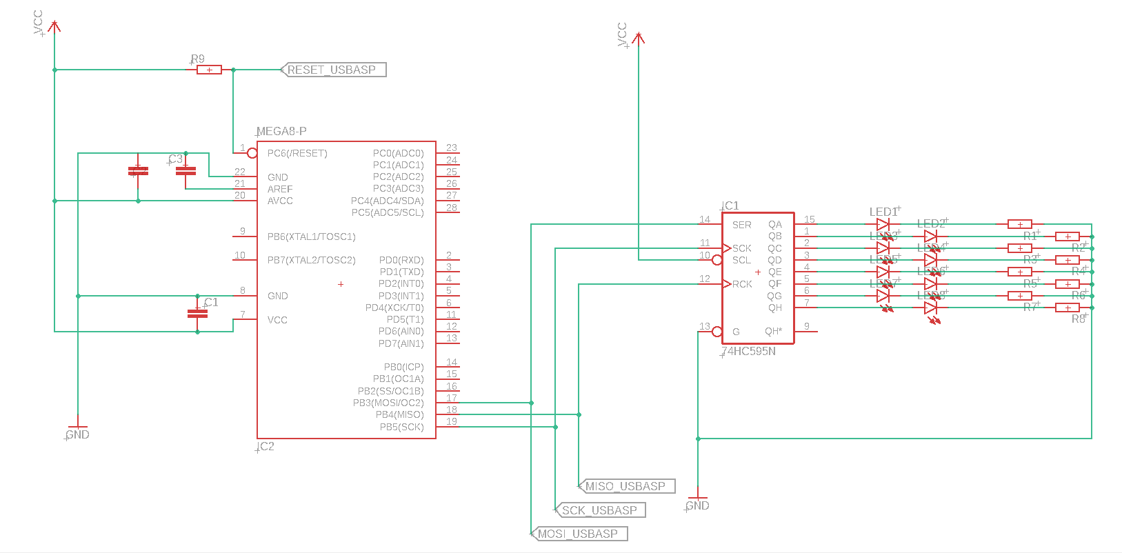
Task: Select the LED7 diode on the QG line
Action: point(883,296)
